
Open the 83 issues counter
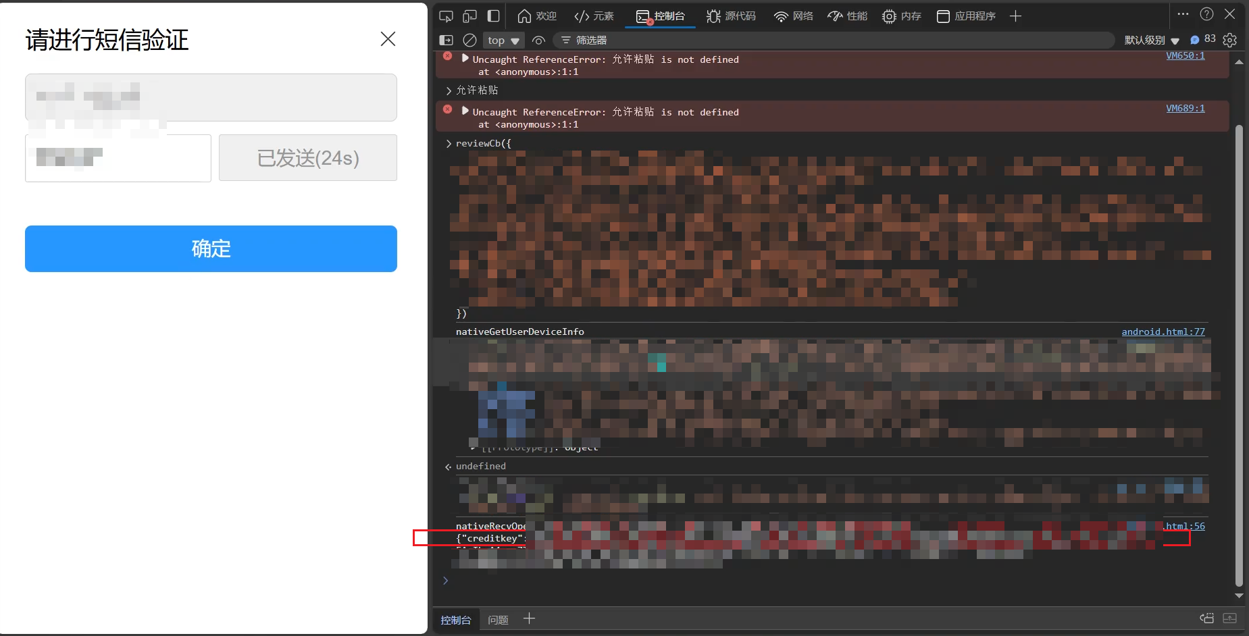tap(1203, 40)
